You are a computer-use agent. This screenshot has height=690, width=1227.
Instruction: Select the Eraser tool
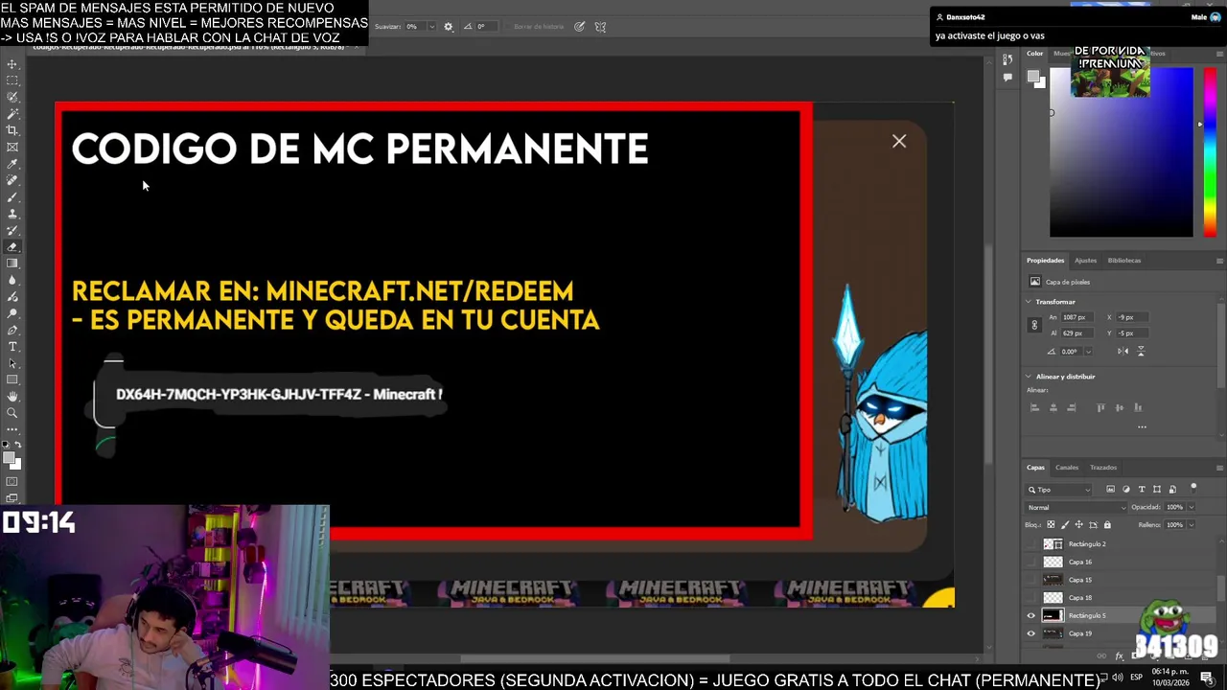point(12,246)
